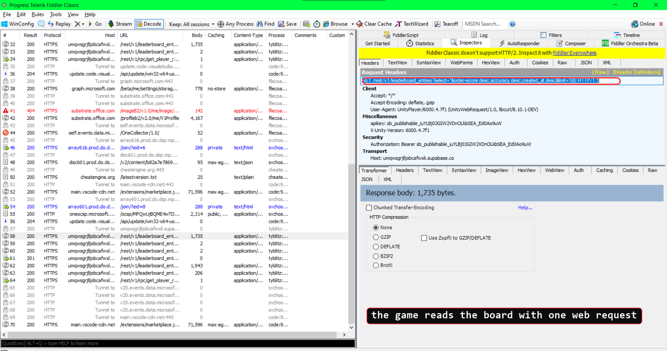The height and width of the screenshot is (351, 667).
Task: Choose BZIP2 compression
Action: click(376, 256)
